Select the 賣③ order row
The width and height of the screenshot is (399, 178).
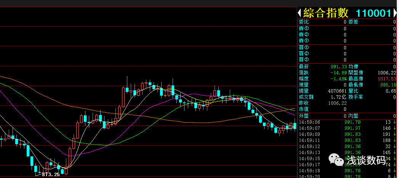(x=347, y=28)
